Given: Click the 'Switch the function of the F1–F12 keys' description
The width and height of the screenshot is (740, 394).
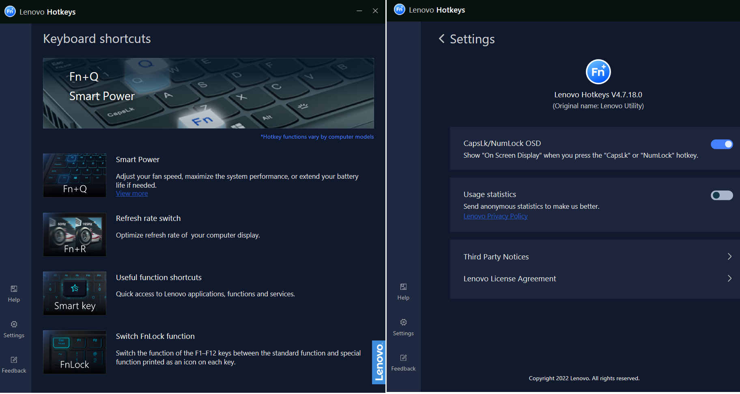Looking at the screenshot, I should coord(239,358).
